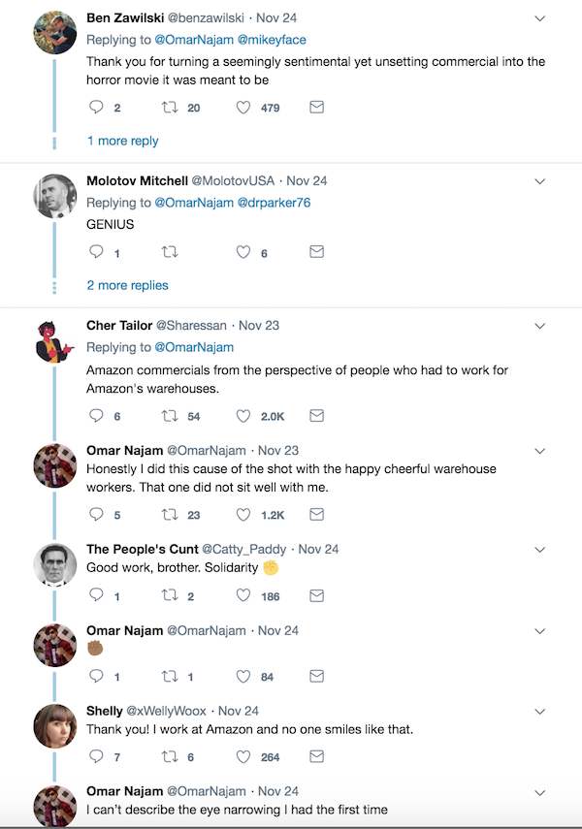Expand '1 more reply' under Ben's tweet
582x829 pixels.
(122, 141)
